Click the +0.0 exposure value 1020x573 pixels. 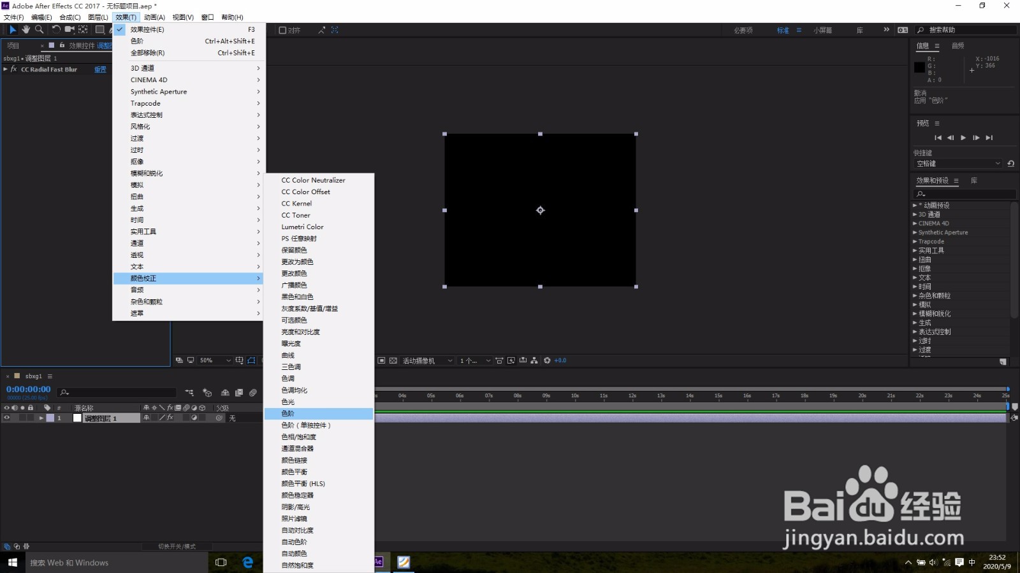[560, 360]
